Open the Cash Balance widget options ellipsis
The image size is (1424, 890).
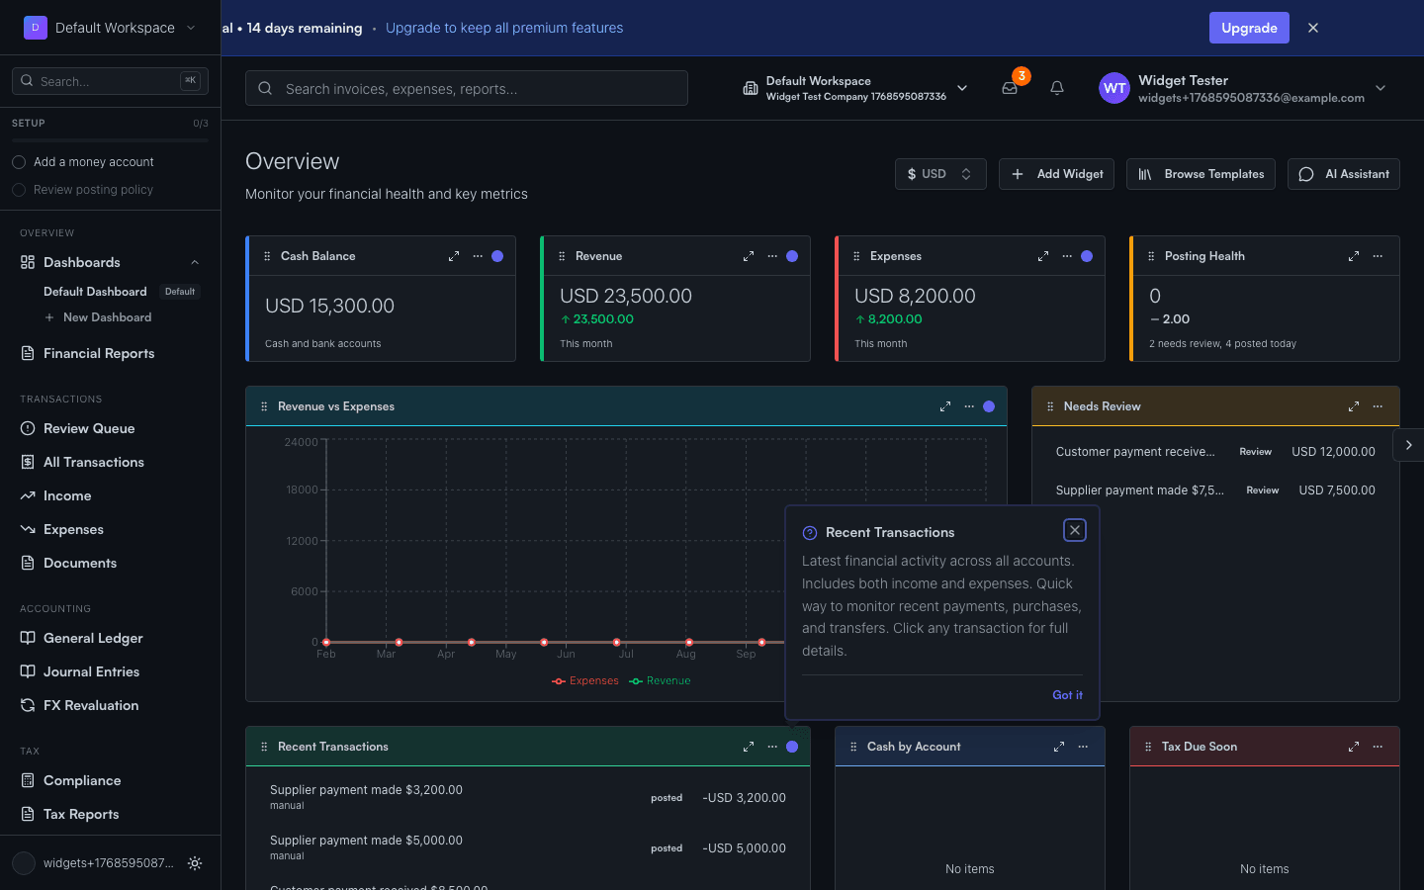478,255
